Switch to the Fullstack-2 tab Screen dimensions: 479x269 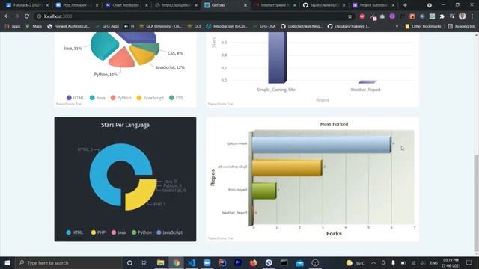click(27, 5)
